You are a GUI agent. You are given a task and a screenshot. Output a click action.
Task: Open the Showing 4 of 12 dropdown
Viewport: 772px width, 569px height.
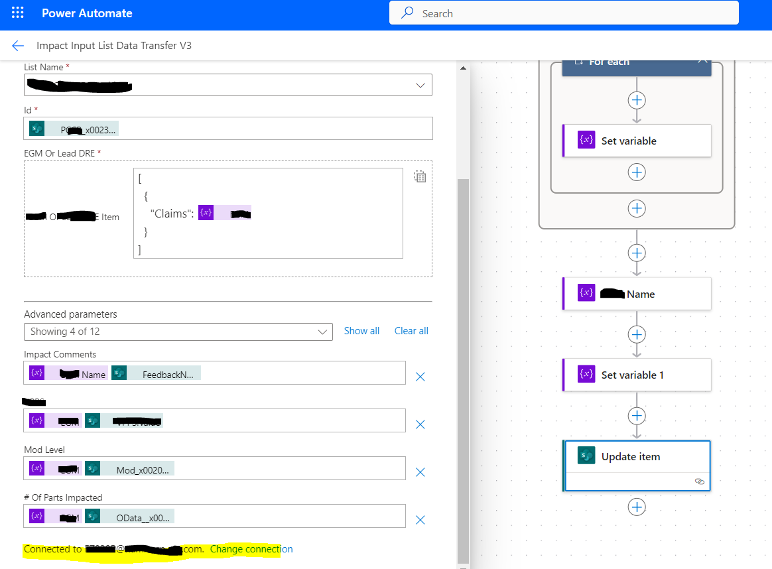pos(178,332)
